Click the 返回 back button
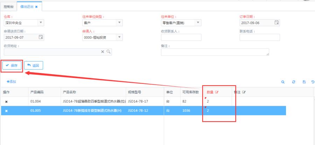Viewport: 315px width, 145px height. pyautogui.click(x=34, y=65)
